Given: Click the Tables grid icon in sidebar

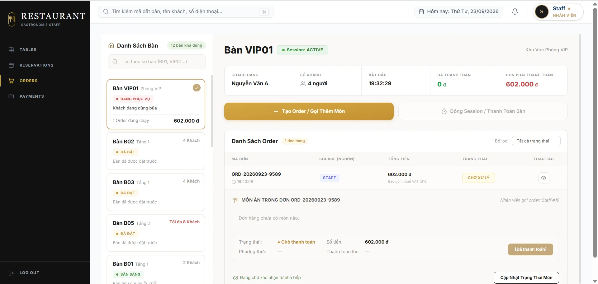Looking at the screenshot, I should click(x=11, y=50).
